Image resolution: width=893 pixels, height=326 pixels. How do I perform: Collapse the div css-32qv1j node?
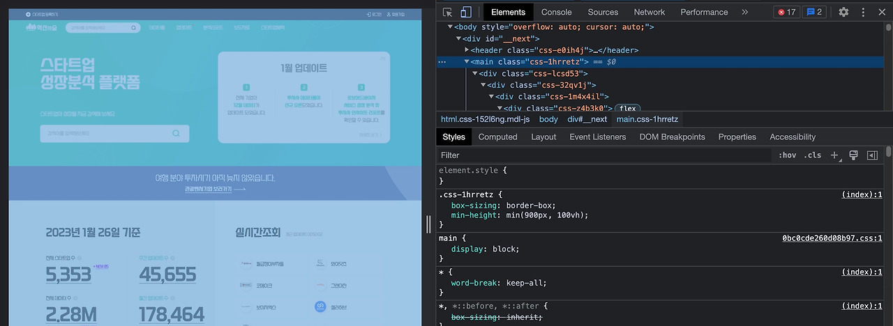pyautogui.click(x=483, y=85)
